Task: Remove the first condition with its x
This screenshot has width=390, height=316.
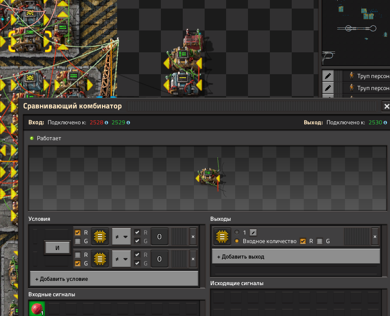Action: [193, 237]
